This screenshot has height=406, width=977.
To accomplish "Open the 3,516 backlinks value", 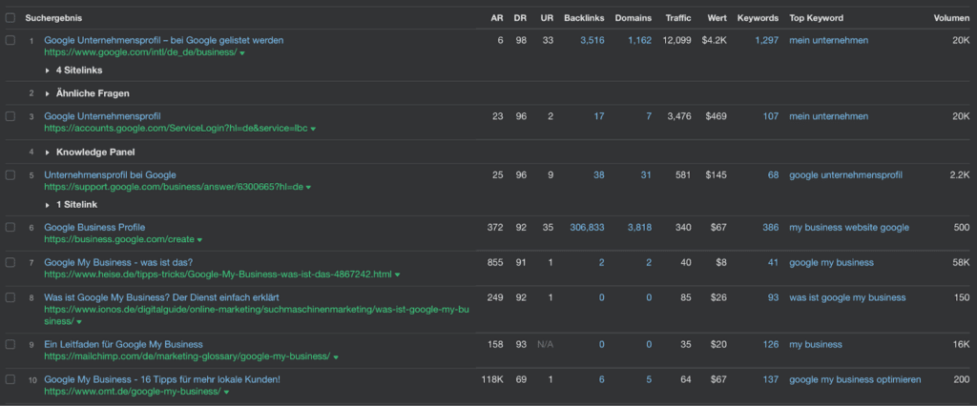I will coord(592,40).
